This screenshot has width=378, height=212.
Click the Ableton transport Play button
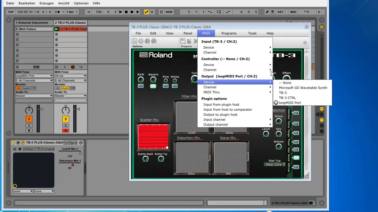coord(120,12)
